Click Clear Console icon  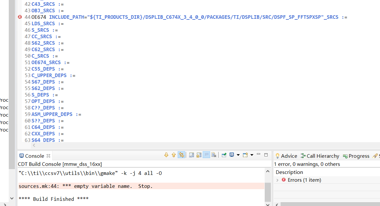tap(214, 155)
